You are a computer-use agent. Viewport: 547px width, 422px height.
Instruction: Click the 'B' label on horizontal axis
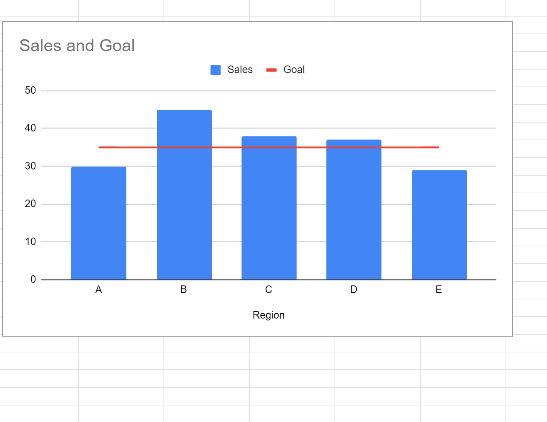pos(183,290)
